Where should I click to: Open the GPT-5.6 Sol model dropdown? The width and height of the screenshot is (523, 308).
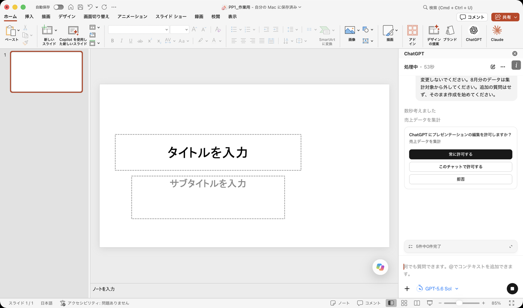(437, 289)
